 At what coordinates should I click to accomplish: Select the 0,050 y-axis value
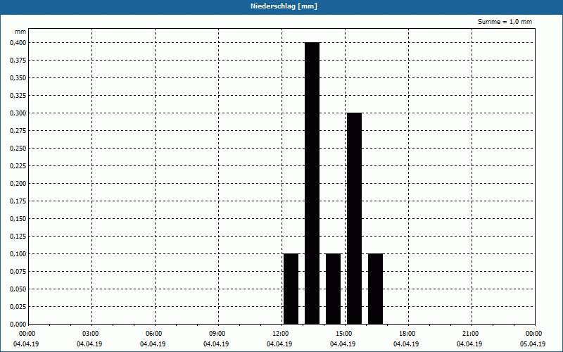[18, 289]
